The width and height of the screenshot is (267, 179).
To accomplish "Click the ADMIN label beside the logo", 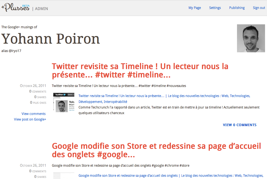I will coord(41,9).
